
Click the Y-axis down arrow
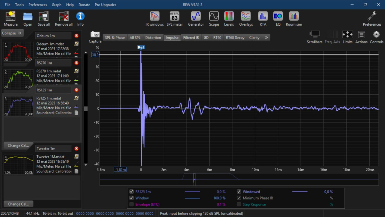point(86,165)
